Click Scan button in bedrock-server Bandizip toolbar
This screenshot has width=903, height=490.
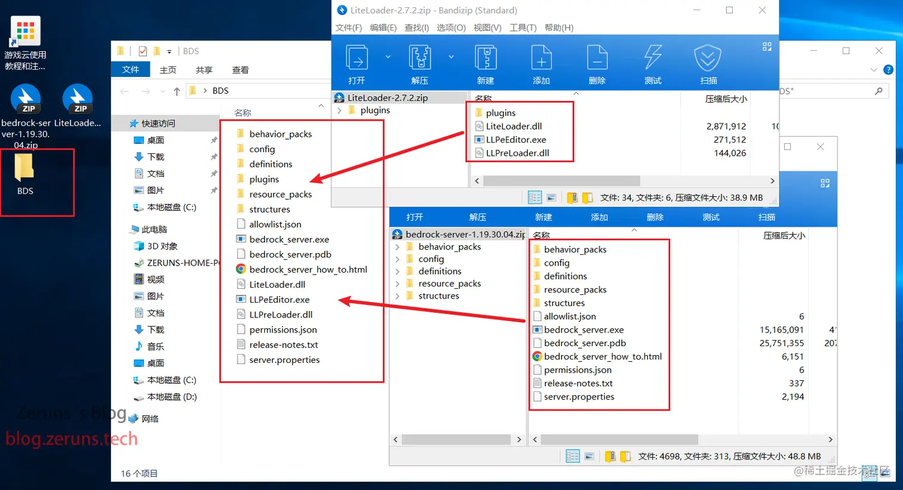point(767,217)
